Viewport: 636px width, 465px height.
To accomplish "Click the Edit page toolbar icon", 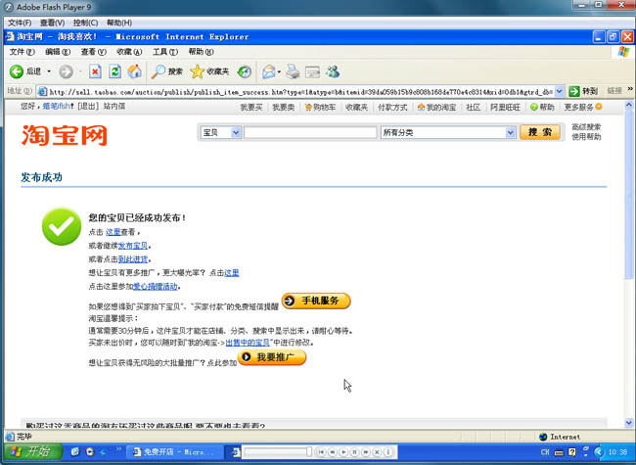I will [x=312, y=72].
